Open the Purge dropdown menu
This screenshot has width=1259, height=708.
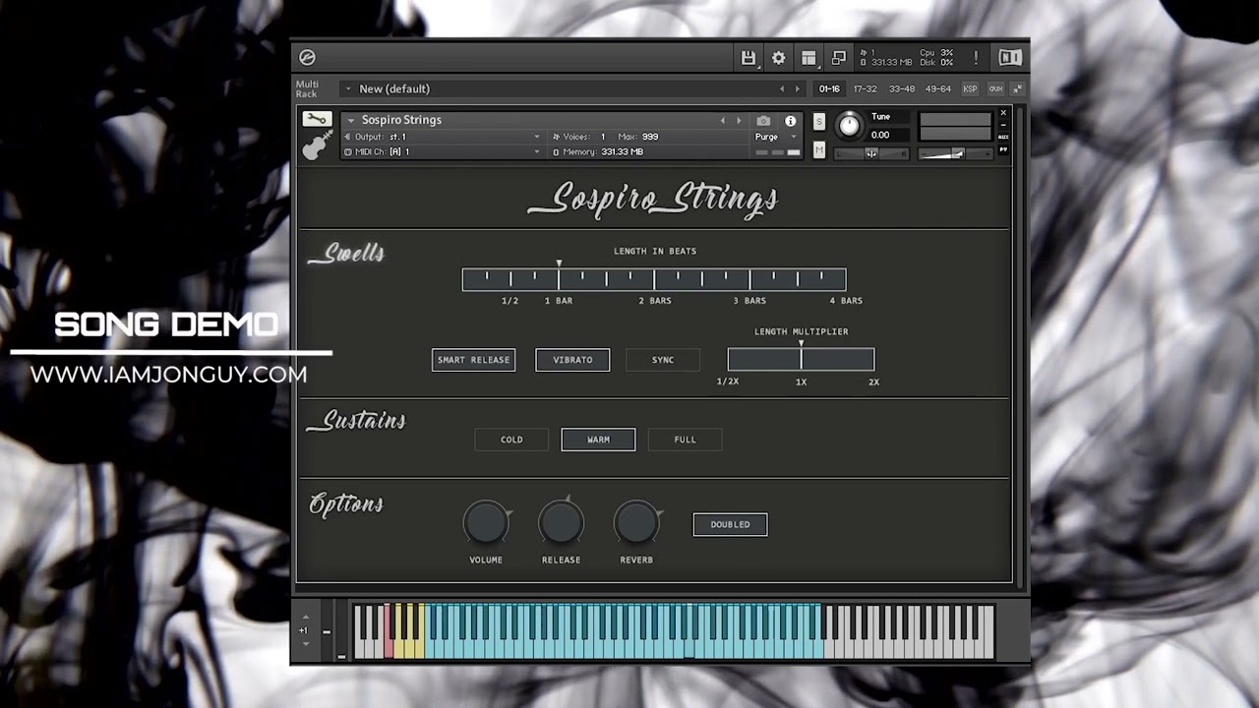pos(775,137)
